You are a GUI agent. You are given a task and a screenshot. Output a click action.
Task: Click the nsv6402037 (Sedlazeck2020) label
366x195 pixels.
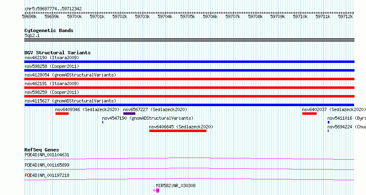coord(334,109)
